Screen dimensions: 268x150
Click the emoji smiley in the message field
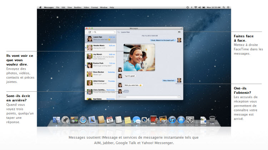[179, 97]
